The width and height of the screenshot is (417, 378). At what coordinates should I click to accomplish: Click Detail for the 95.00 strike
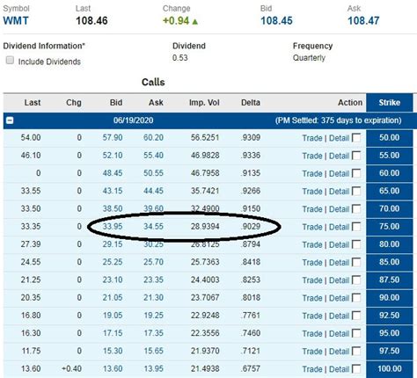point(339,334)
